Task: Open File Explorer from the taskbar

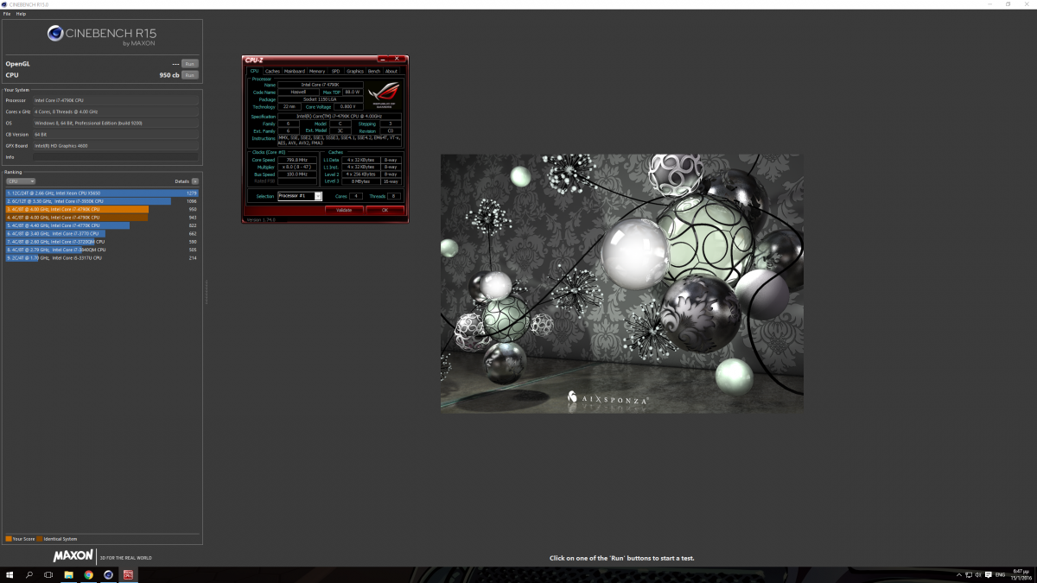Action: [69, 574]
